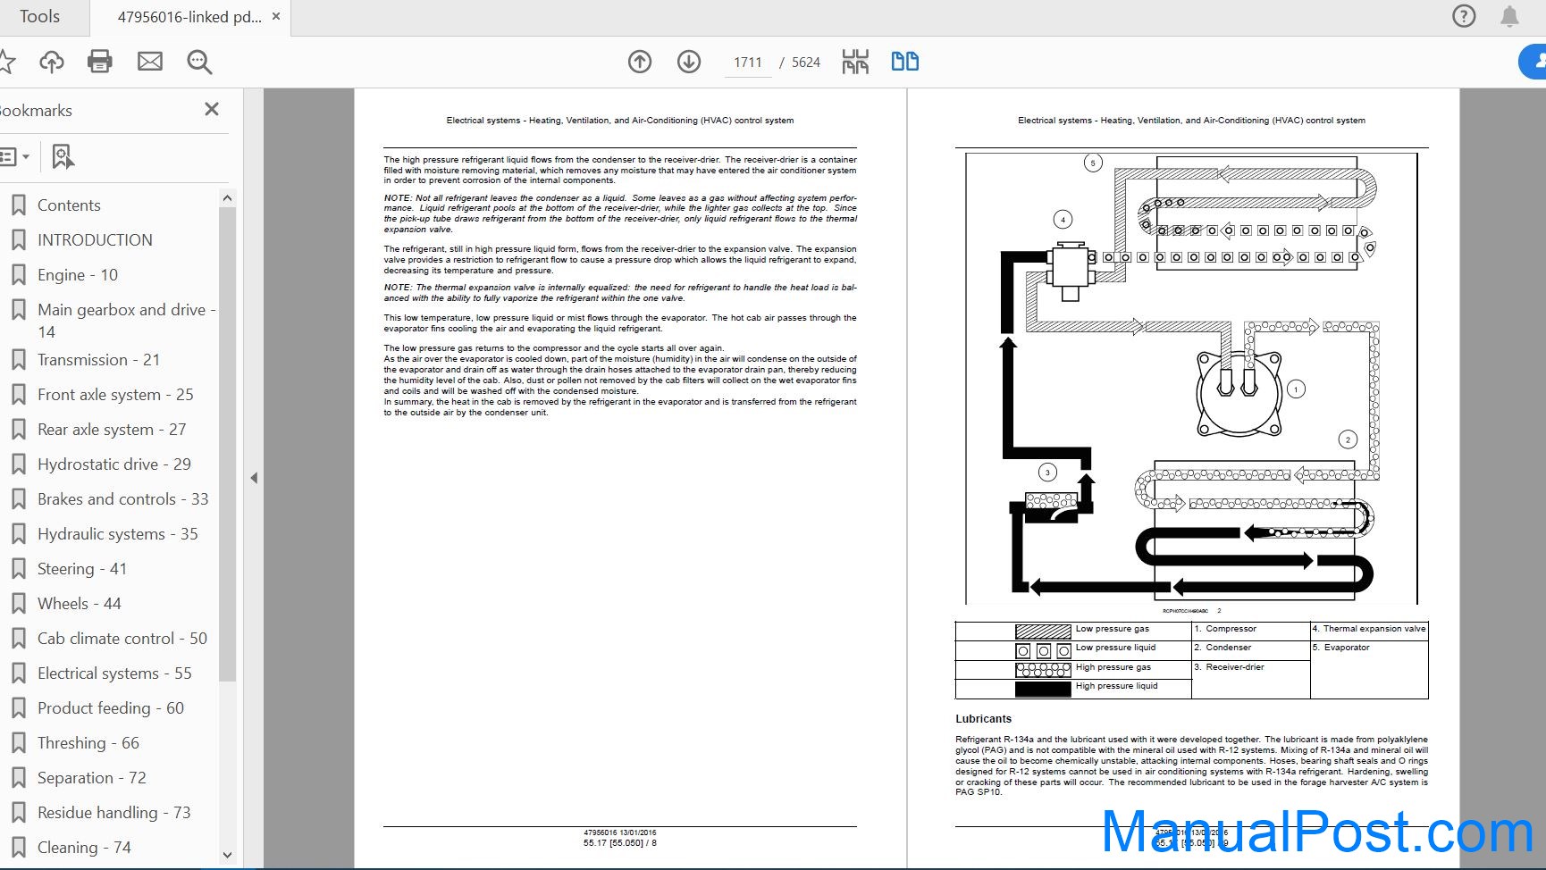The height and width of the screenshot is (870, 1546).
Task: Open the Help question mark icon
Action: pyautogui.click(x=1464, y=16)
